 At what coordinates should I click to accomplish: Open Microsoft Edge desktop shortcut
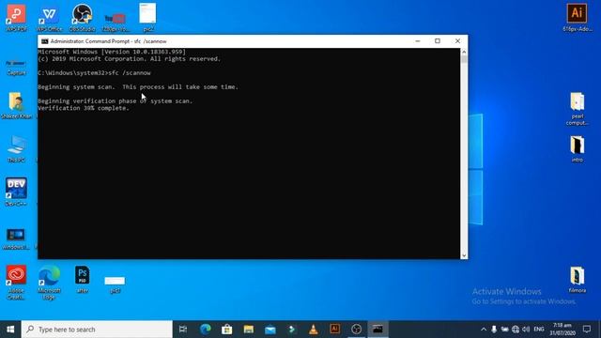pos(49,282)
